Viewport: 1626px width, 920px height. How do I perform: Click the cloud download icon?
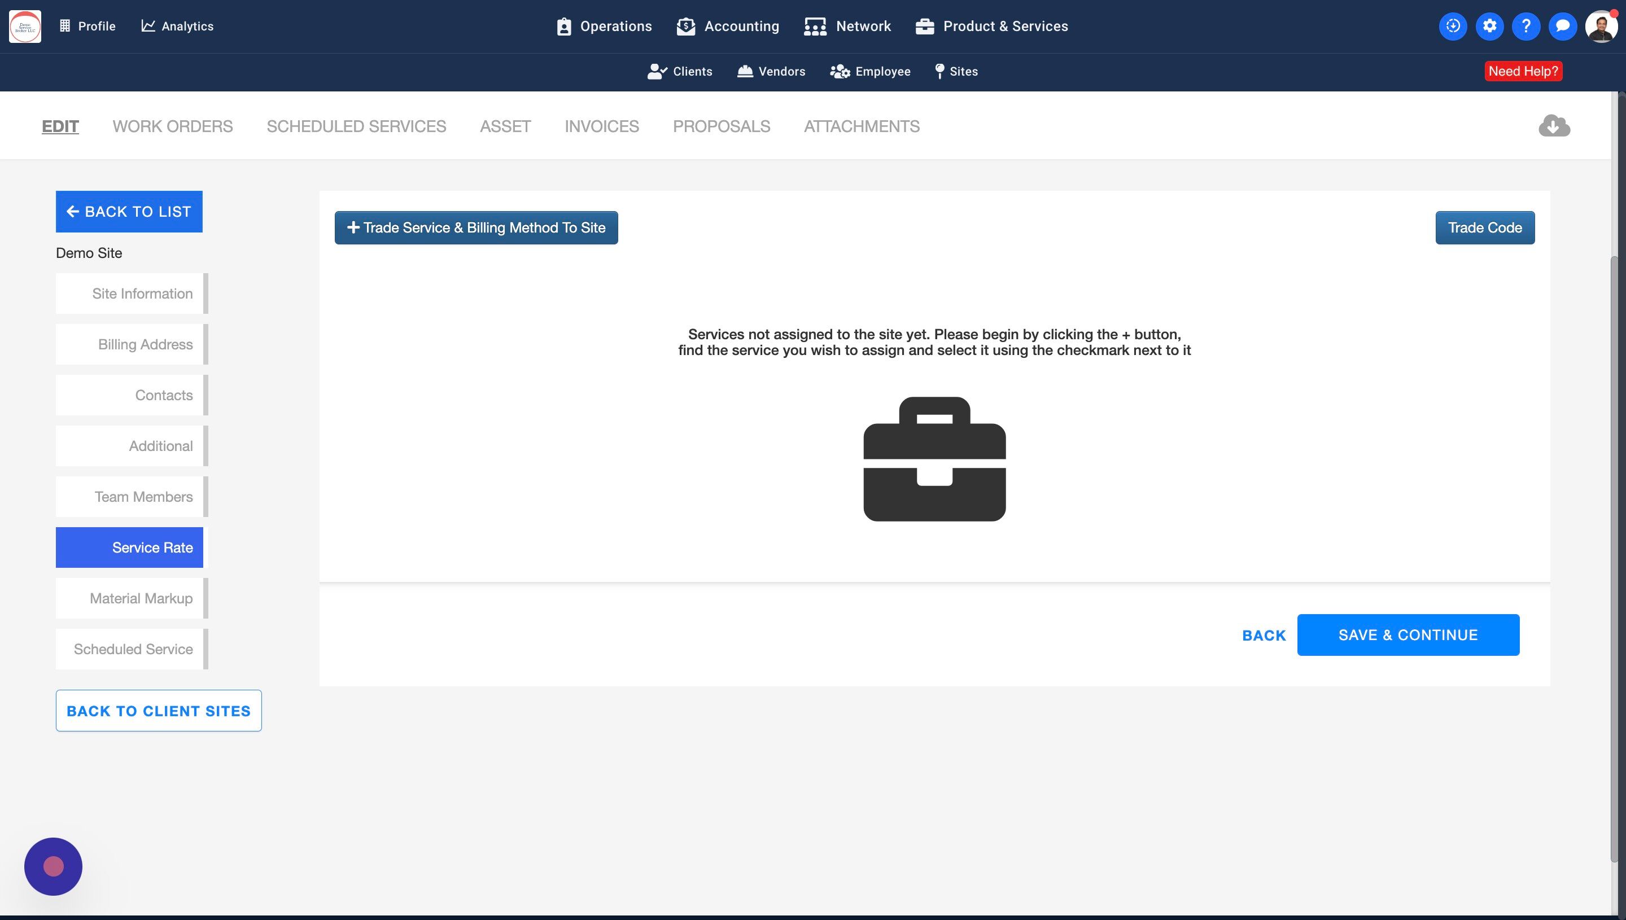(1554, 126)
